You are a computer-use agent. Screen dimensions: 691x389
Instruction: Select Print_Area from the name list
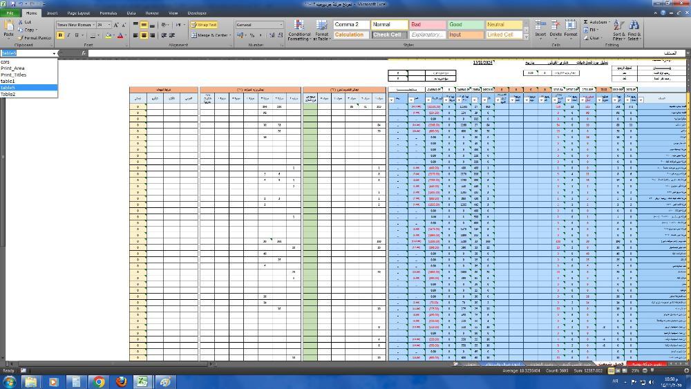click(x=12, y=68)
